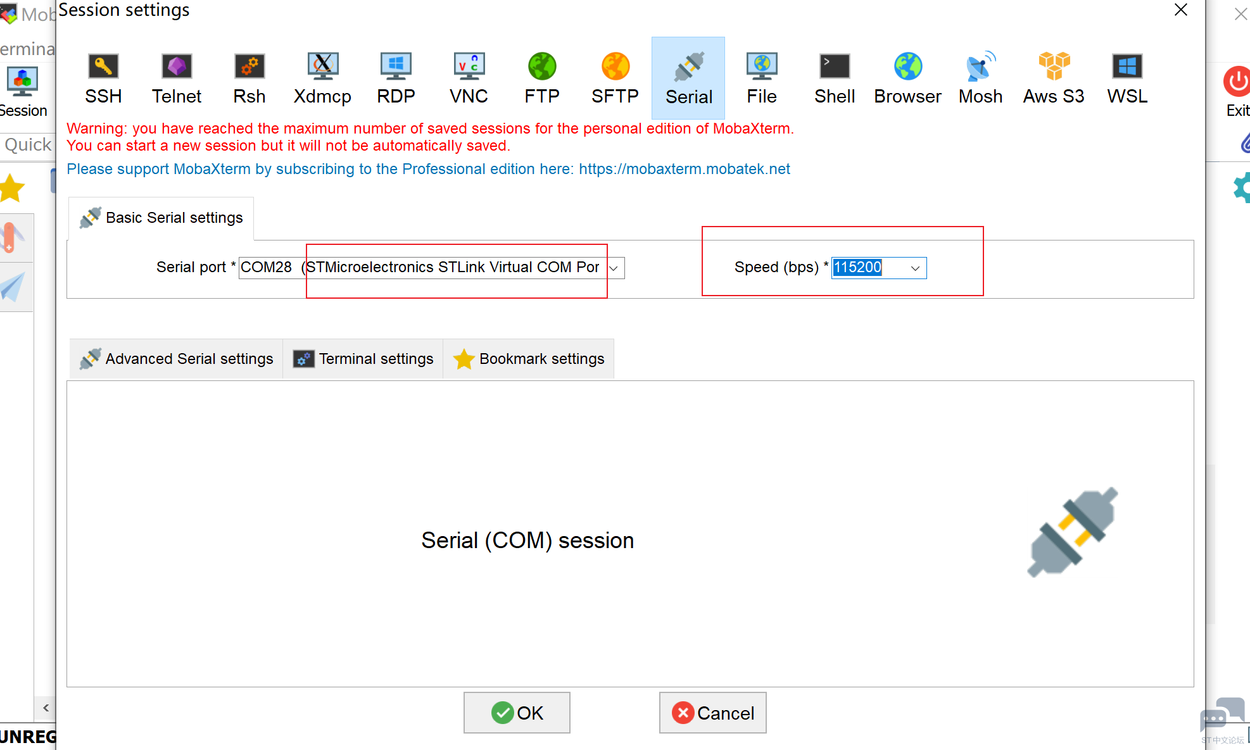Close the Session settings dialog

pos(1180,10)
